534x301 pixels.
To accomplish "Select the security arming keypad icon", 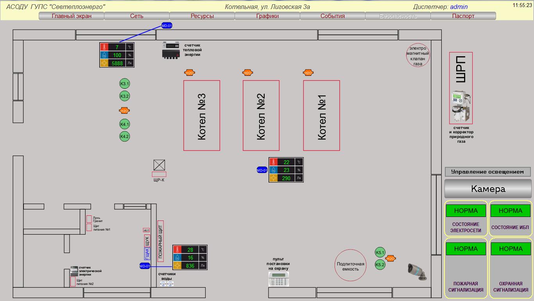I will pos(279,279).
